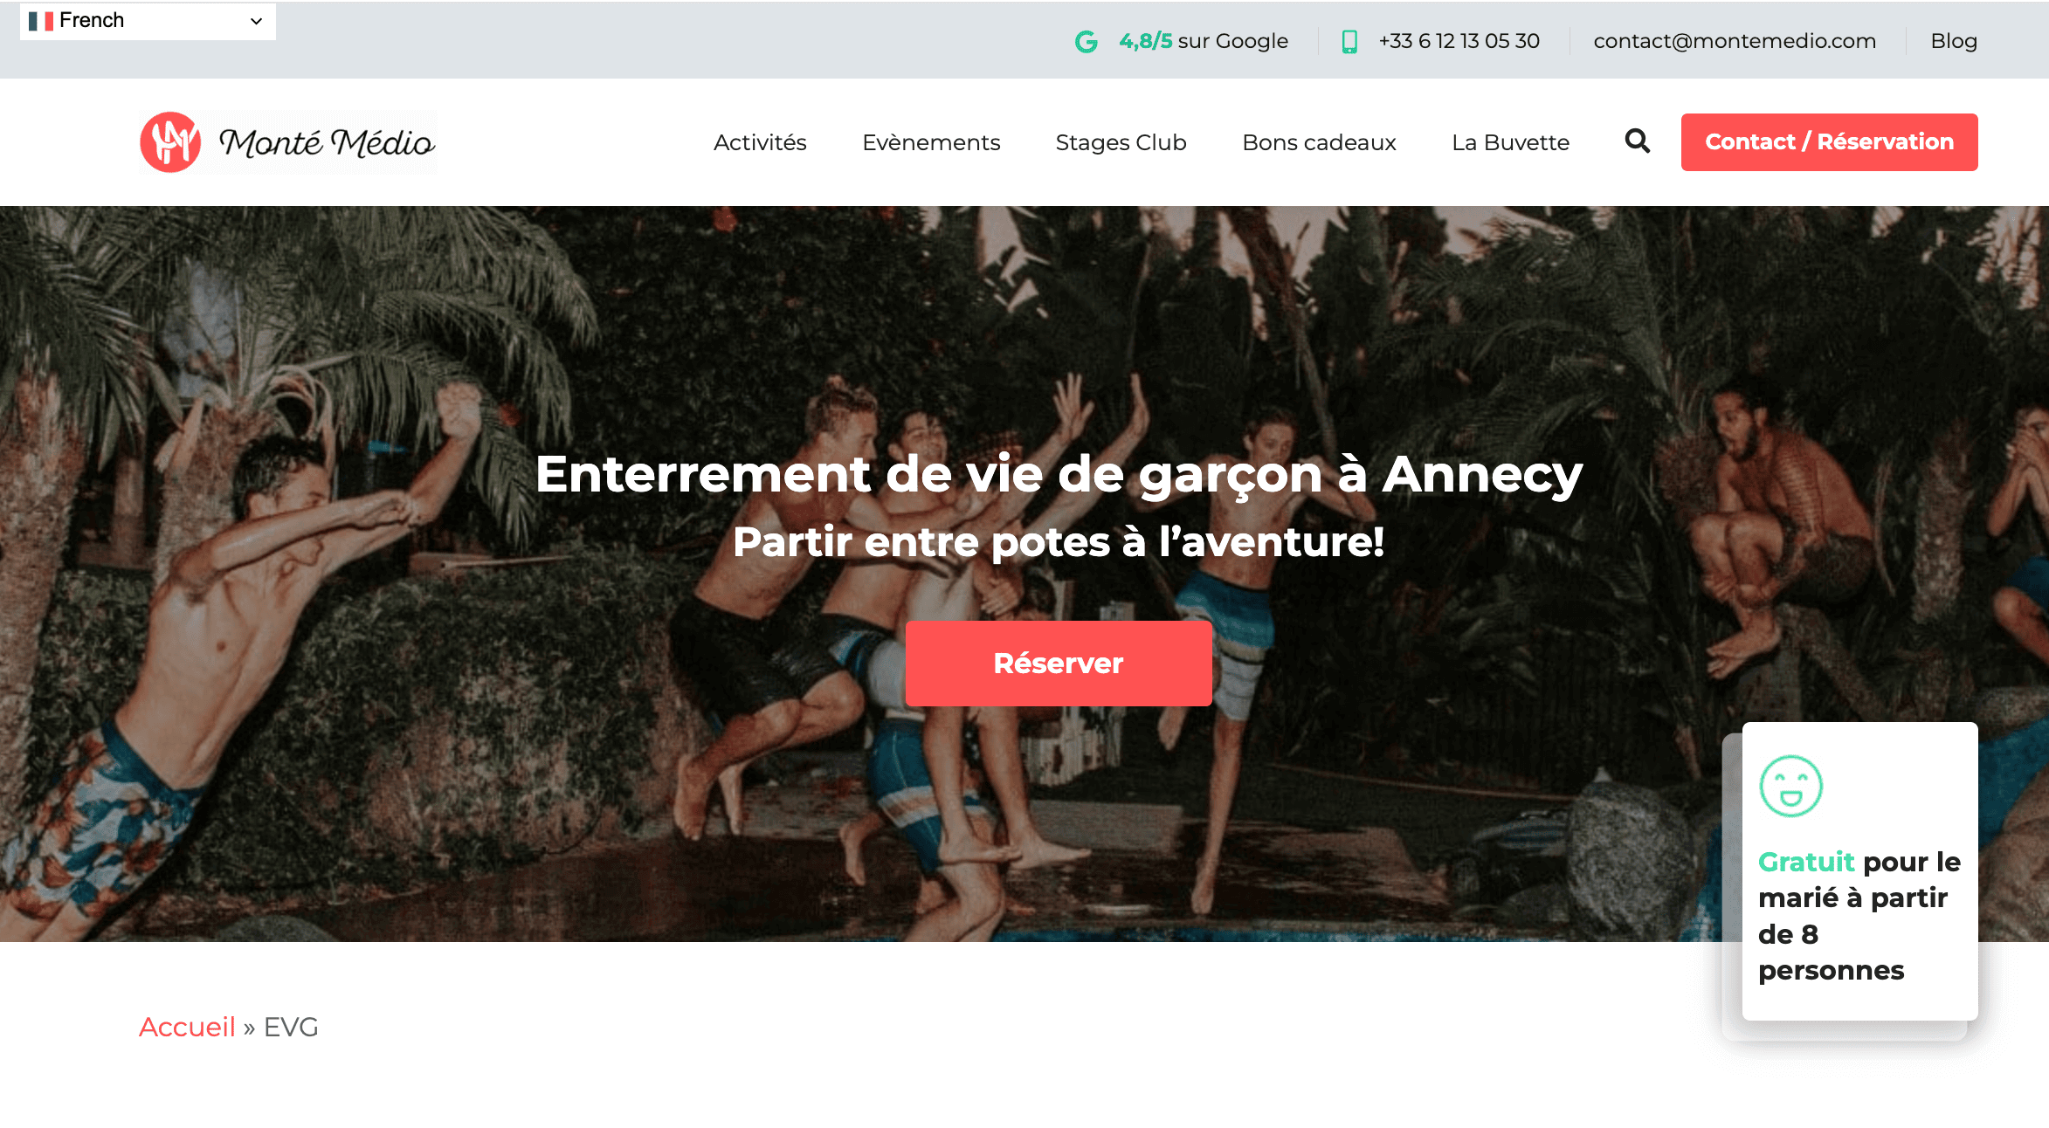Open the Blog link
Screen dimensions: 2049x1128
coord(1954,41)
